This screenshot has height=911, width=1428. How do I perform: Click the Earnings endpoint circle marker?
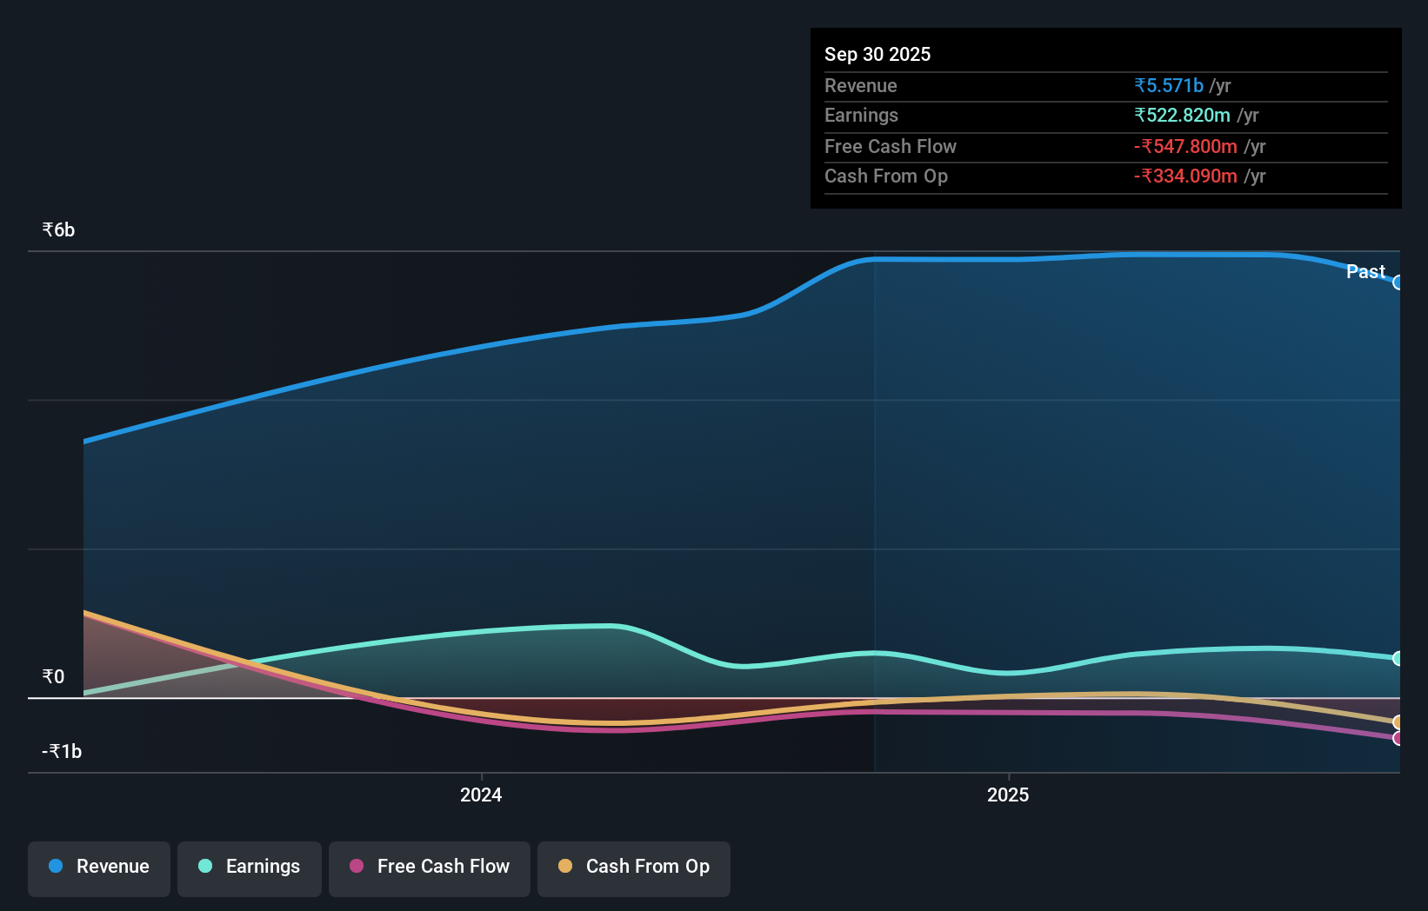tap(1398, 658)
